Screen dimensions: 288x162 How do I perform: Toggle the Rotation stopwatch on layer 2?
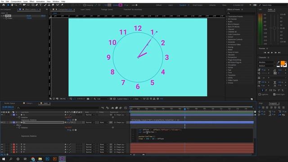tap(19, 127)
